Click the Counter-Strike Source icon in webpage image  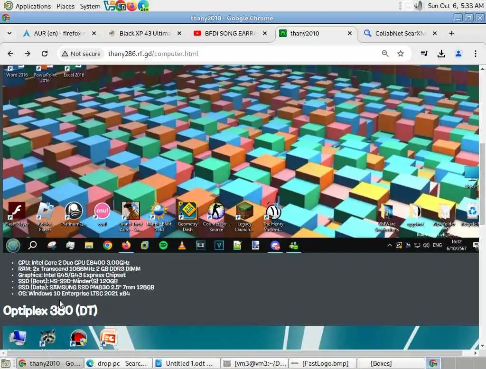tap(216, 217)
